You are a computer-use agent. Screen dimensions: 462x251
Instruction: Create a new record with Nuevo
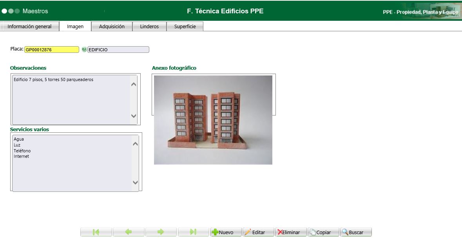[x=226, y=232]
